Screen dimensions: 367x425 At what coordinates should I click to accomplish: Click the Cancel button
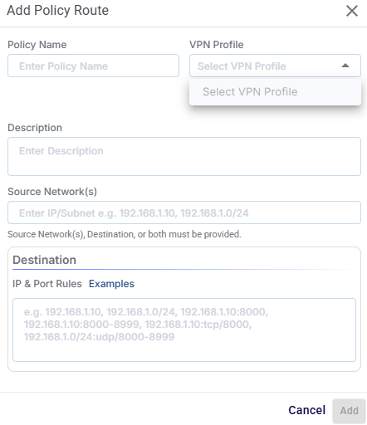coord(306,410)
